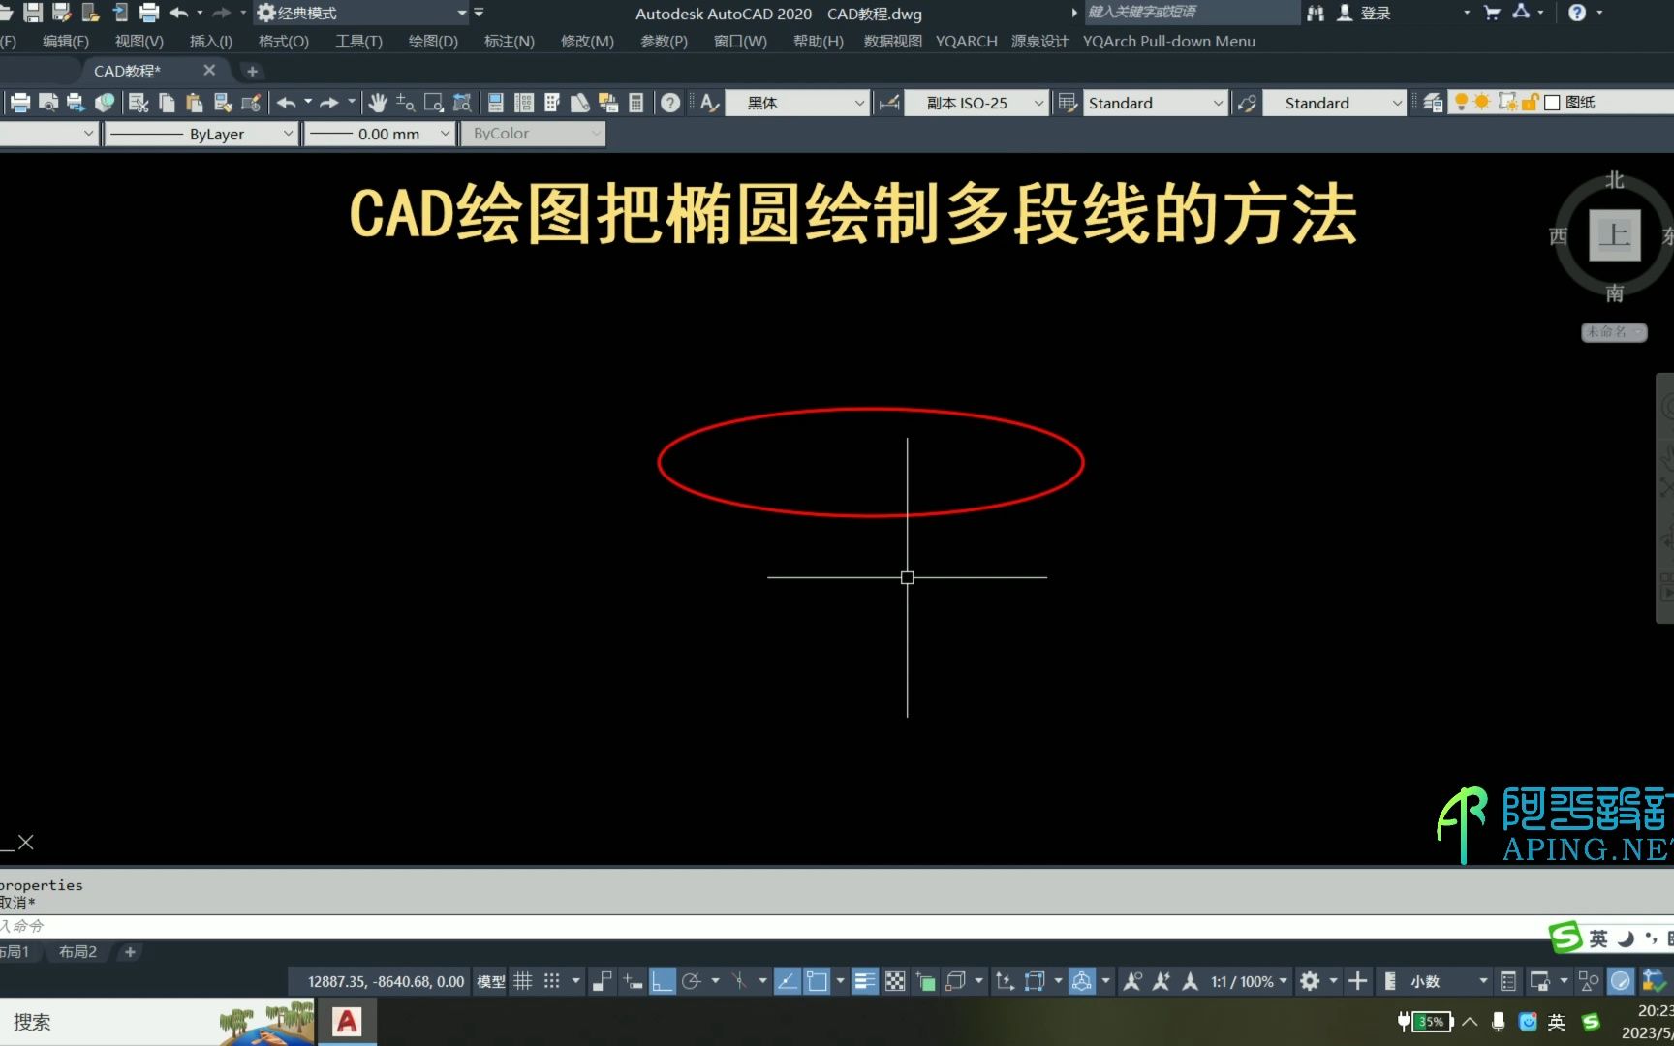Open the 经典模式 workspace dropdown

462,13
